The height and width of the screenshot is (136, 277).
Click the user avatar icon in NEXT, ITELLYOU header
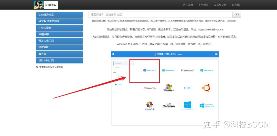[x=216, y=54]
